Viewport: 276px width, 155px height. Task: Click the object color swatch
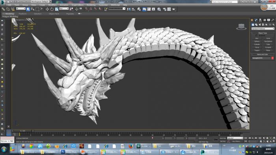[272, 58]
